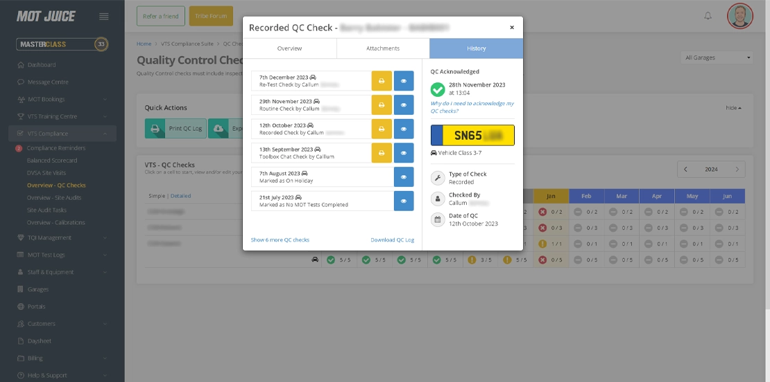The width and height of the screenshot is (770, 382).
Task: Expand Billing menu
Action: [x=62, y=358]
